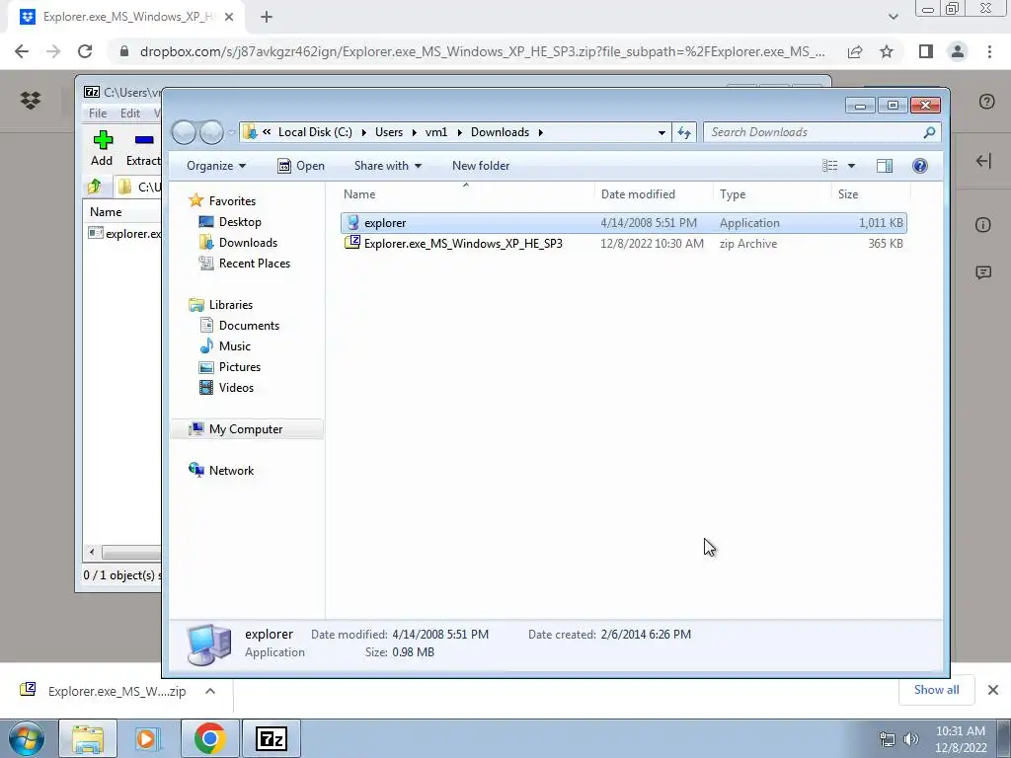Image resolution: width=1011 pixels, height=758 pixels.
Task: Click Chrome's back navigation arrow
Action: point(22,51)
